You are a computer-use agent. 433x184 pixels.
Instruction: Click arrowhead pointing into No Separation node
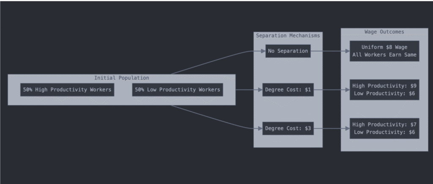click(x=263, y=51)
